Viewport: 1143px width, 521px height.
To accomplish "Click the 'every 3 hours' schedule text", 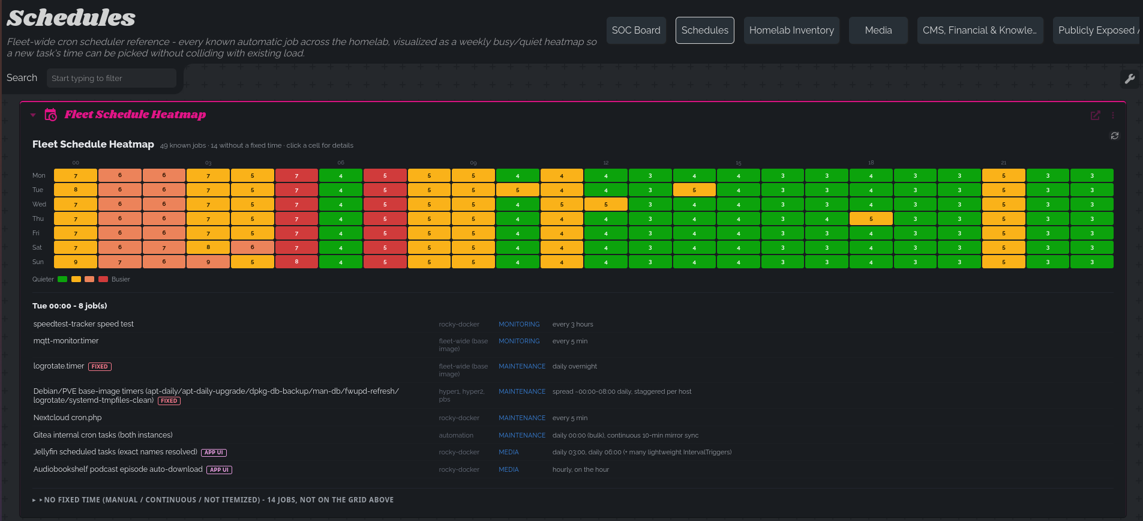I will (x=572, y=324).
